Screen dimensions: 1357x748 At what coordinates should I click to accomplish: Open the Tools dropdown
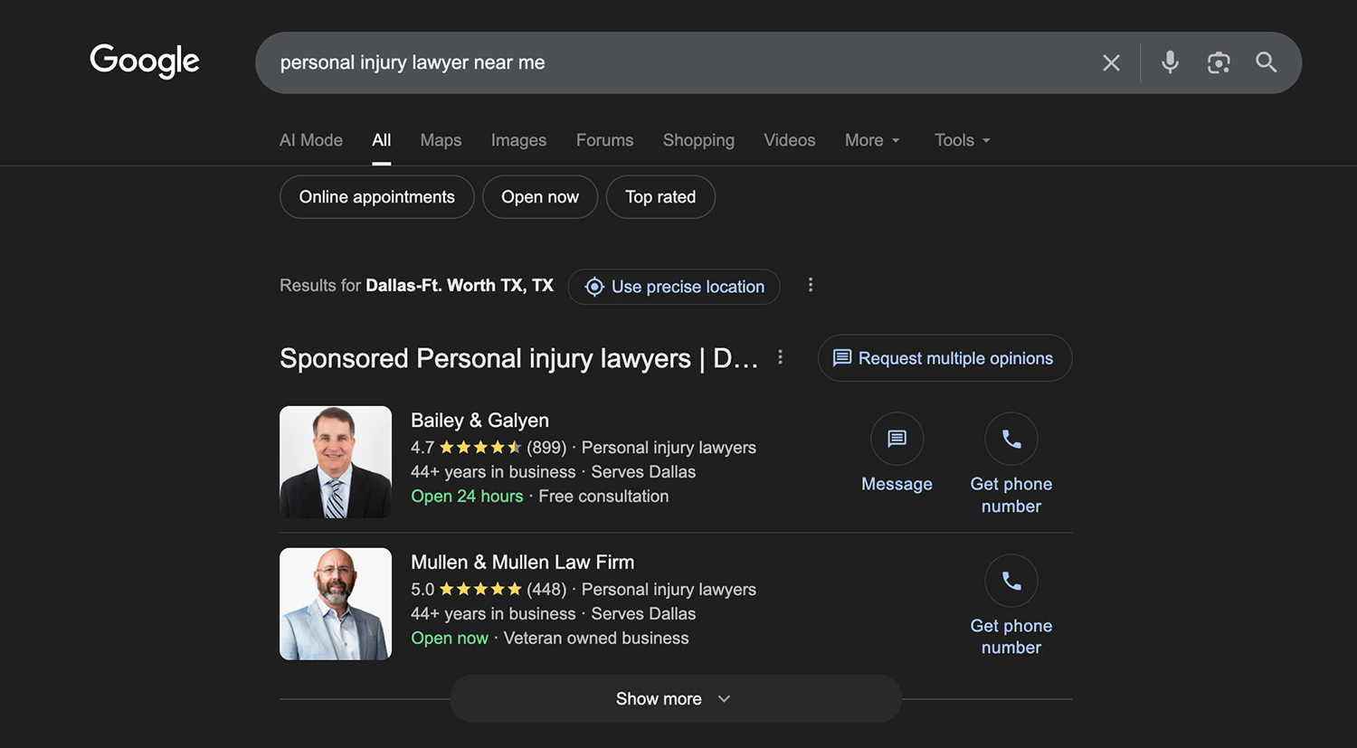point(961,140)
